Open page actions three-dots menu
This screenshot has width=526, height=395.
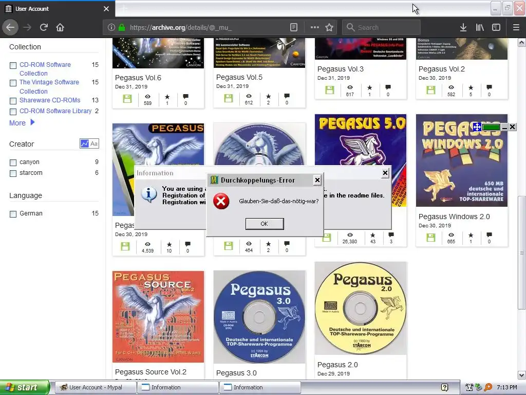pos(315,27)
